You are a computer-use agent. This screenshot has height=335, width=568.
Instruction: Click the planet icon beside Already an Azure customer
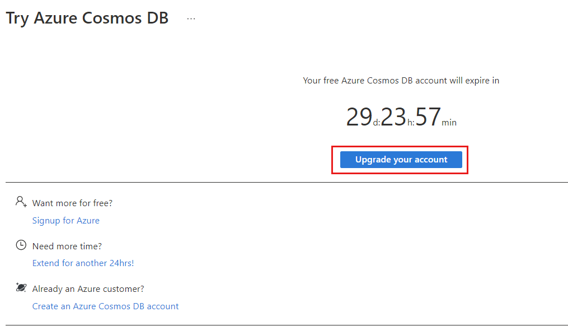click(21, 287)
